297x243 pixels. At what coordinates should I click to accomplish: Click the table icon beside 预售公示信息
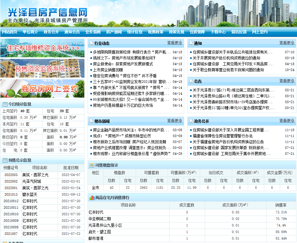tap(5, 160)
